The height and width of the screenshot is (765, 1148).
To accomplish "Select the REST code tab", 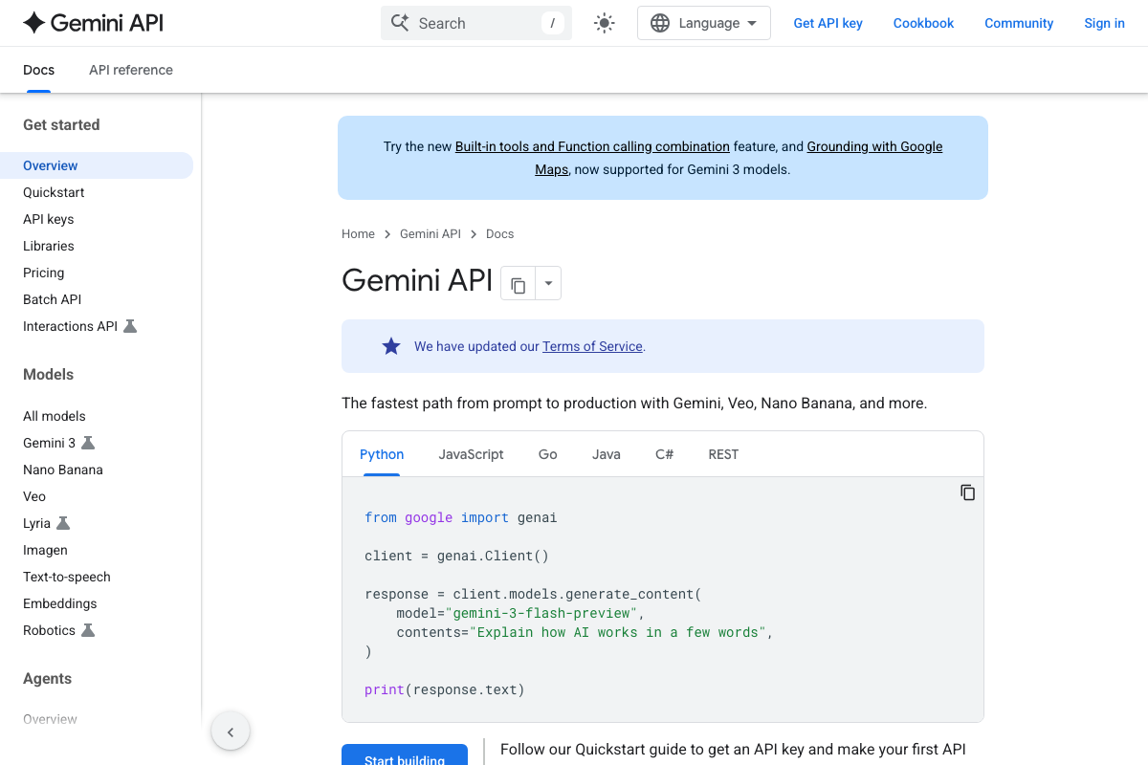I will pos(723,454).
